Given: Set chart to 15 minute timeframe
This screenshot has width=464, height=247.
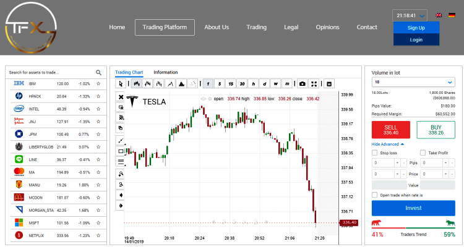Looking at the screenshot, I should [x=231, y=84].
